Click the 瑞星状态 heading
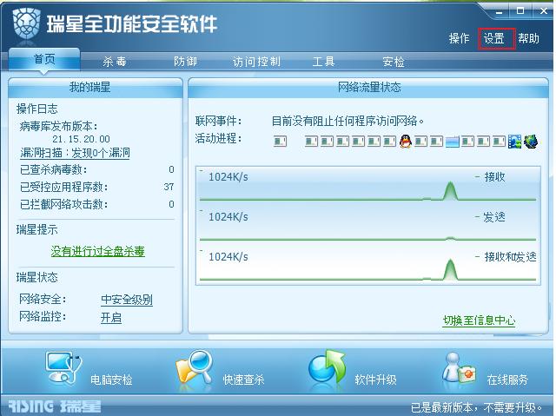 click(x=36, y=277)
